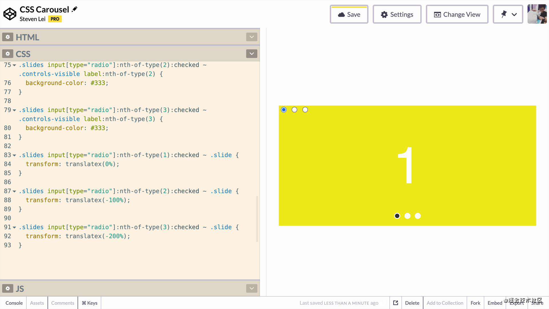Click the CSS Carousel title
Viewport: 549px width, 309px height.
44,9
